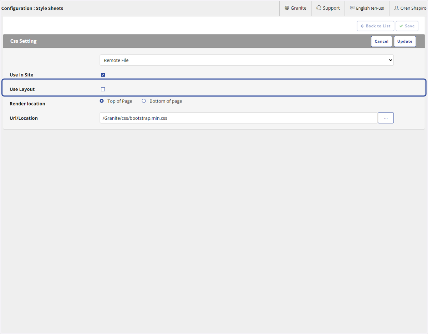428x334 pixels.
Task: Enable the Use Layout checkbox
Action: 103,89
